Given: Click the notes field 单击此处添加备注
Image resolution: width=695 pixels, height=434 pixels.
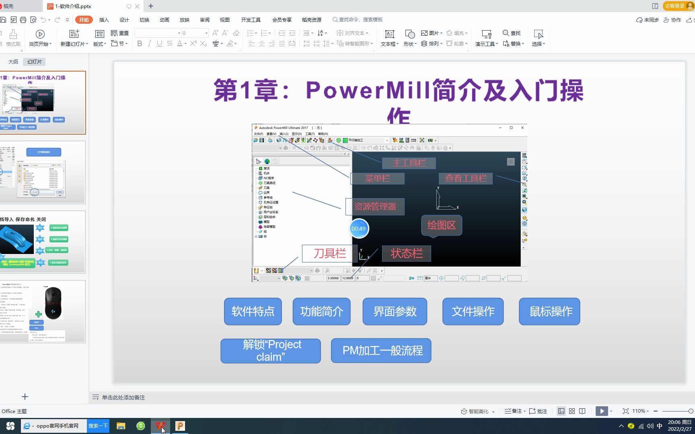Looking at the screenshot, I should coord(123,397).
